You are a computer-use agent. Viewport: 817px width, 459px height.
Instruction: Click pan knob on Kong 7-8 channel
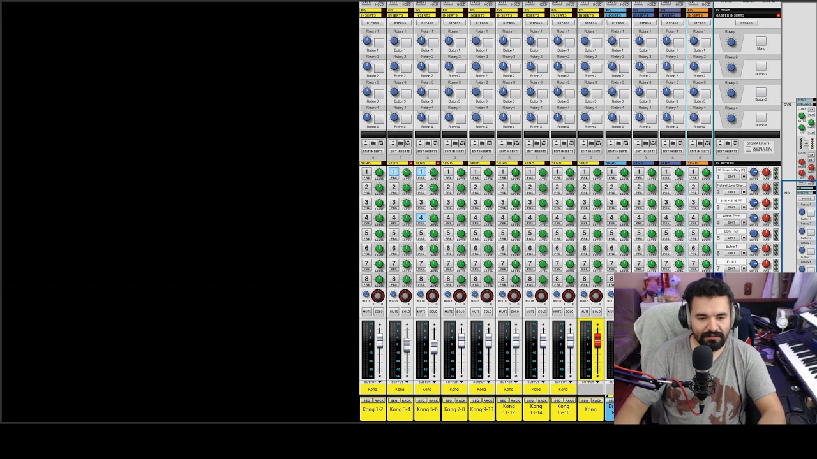click(460, 296)
